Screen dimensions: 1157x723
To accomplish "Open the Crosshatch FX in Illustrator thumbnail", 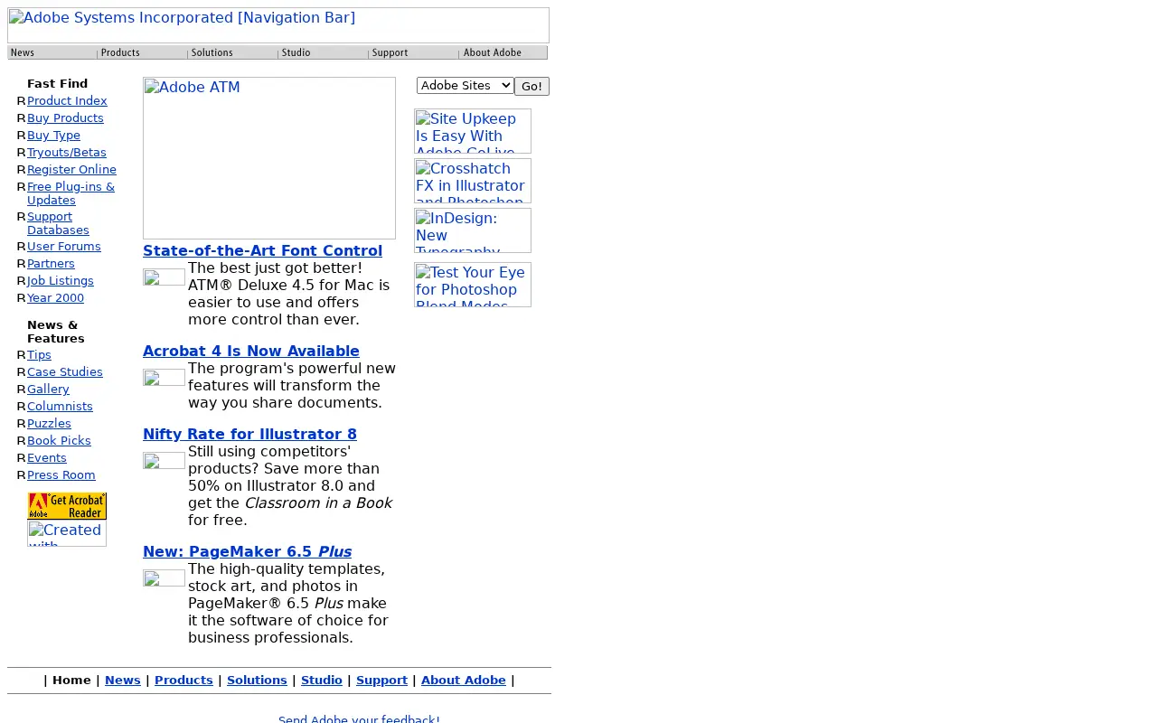I will click(473, 181).
